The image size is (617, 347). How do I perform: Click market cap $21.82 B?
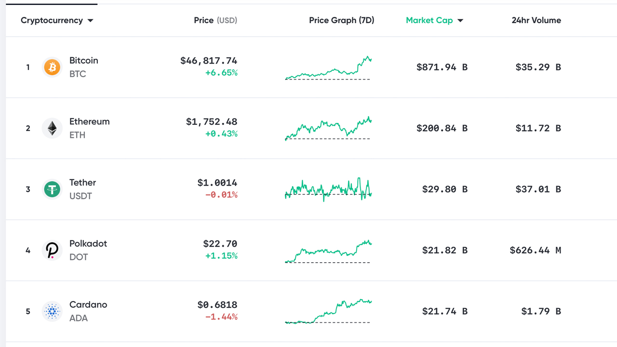point(445,251)
